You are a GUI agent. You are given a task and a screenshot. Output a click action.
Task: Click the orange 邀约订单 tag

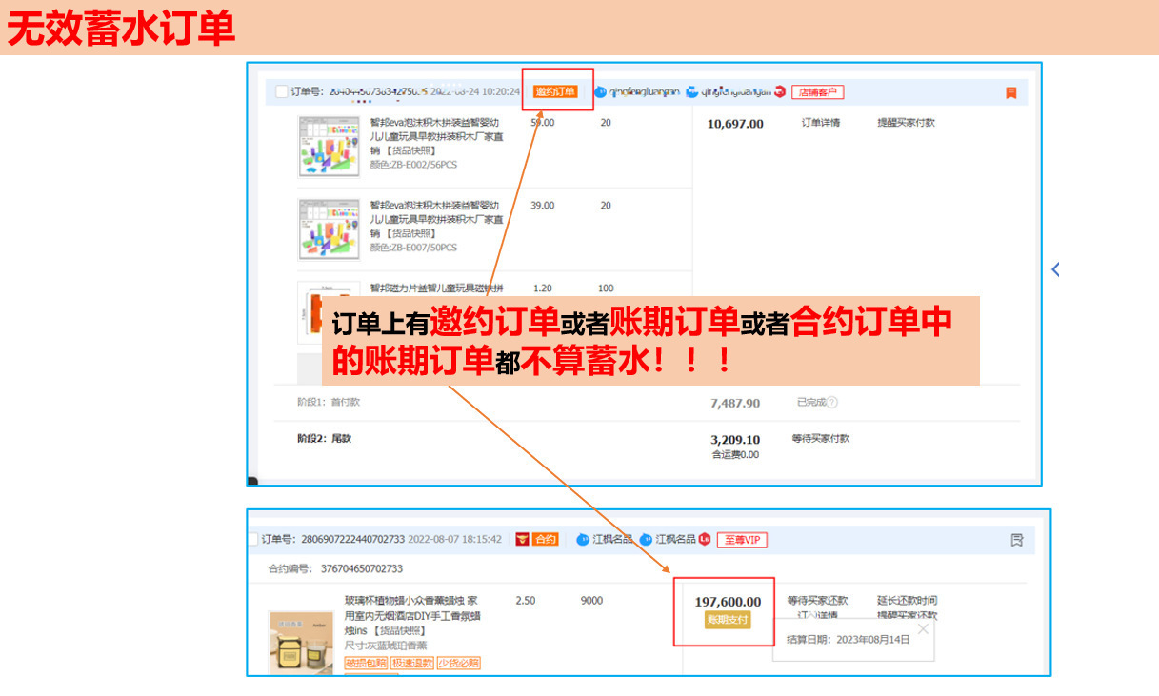(x=555, y=92)
